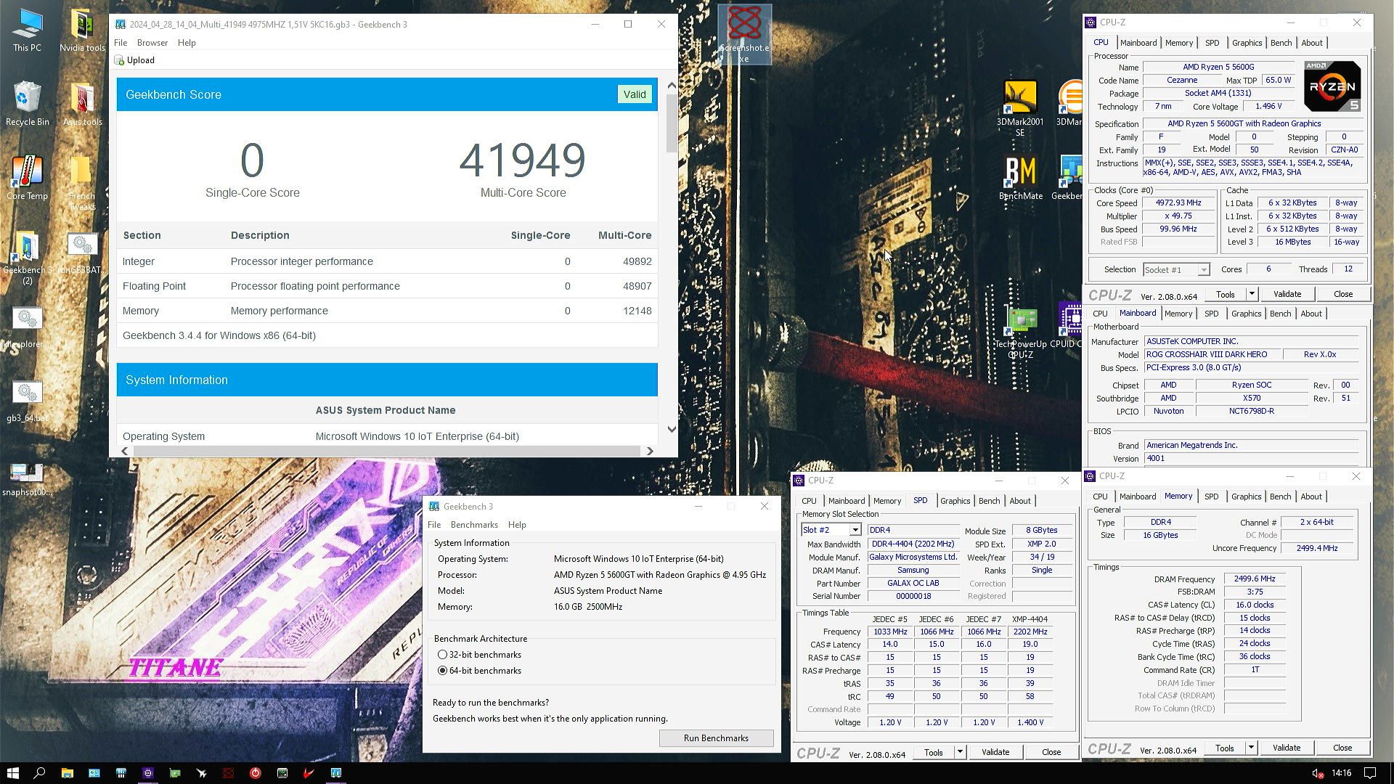The image size is (1394, 784).
Task: Open TechPowerUp GPU-Z desktop icon
Action: [1020, 332]
